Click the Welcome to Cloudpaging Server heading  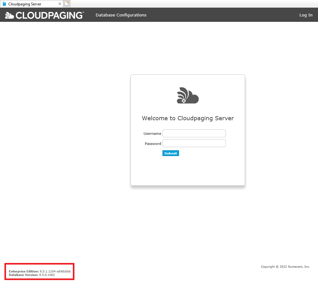188,118
